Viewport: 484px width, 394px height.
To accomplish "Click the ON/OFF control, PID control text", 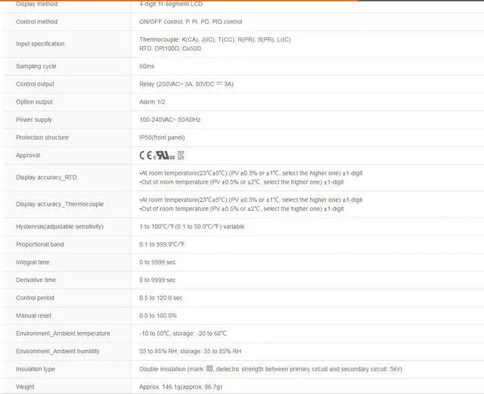I will click(191, 22).
